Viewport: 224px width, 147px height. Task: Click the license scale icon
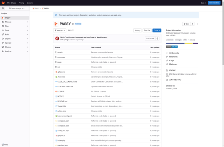pos(167,74)
